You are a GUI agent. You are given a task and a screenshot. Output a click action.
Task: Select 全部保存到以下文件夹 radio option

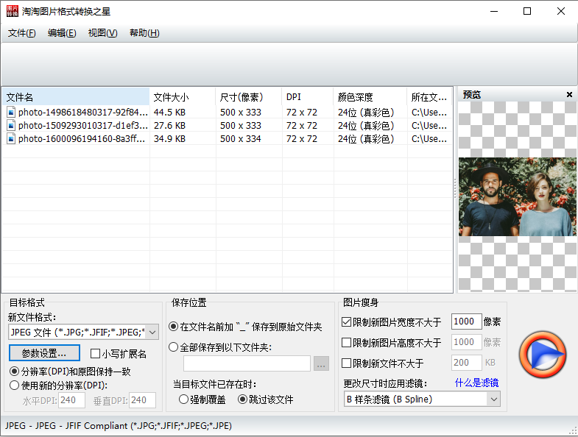174,347
